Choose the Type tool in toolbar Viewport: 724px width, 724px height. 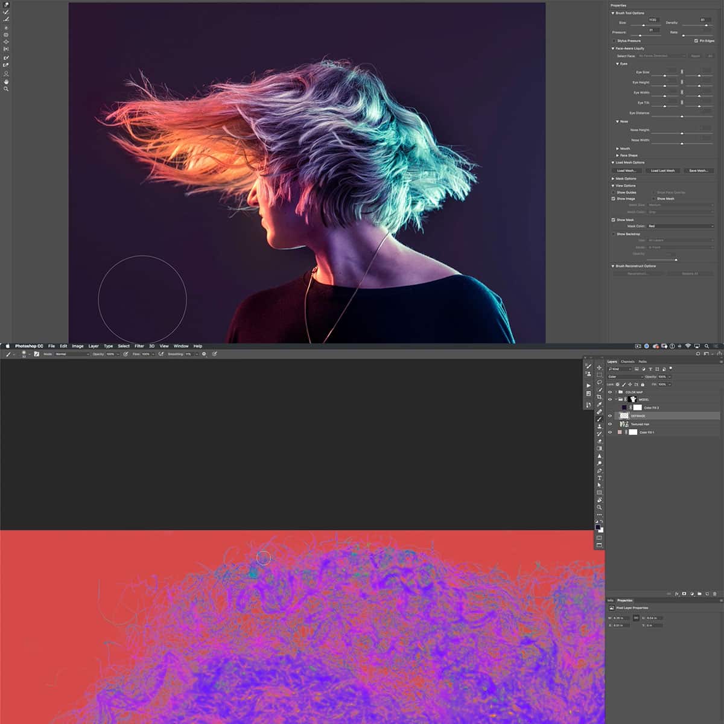pos(599,478)
